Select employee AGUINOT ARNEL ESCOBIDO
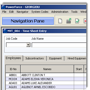This screenshot has height=90, width=90. [x=47, y=87]
